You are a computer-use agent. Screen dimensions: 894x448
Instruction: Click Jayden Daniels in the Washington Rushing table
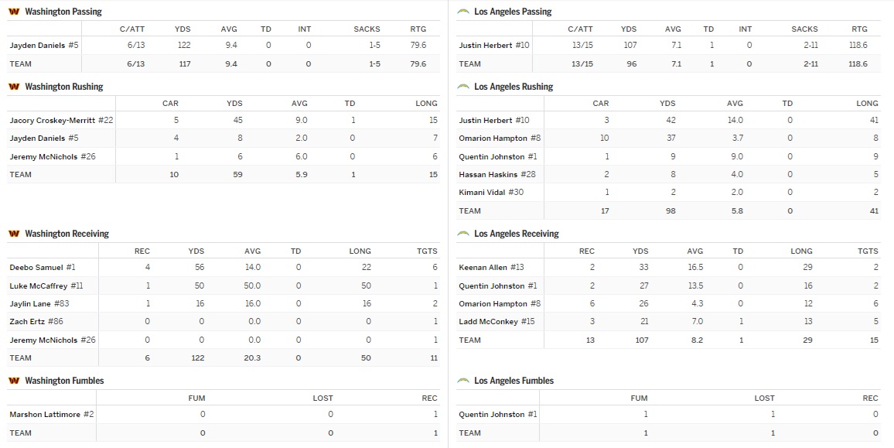36,139
